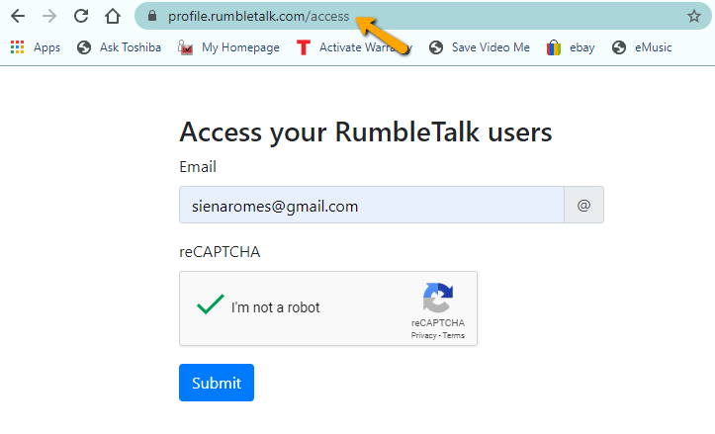The width and height of the screenshot is (715, 434).
Task: Click the padlock site security icon
Action: click(151, 17)
